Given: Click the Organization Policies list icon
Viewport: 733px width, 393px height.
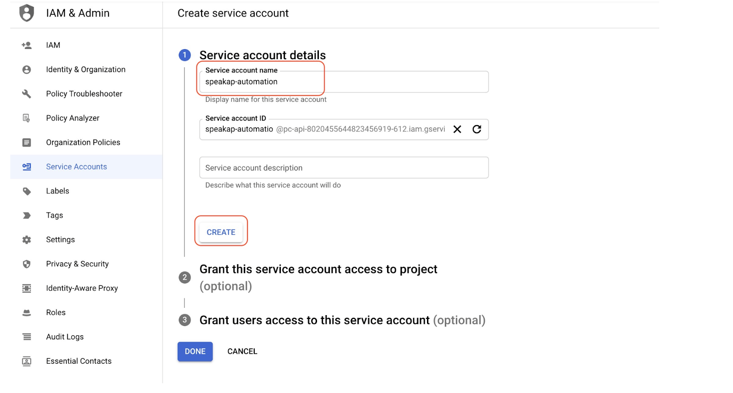Looking at the screenshot, I should (x=27, y=142).
